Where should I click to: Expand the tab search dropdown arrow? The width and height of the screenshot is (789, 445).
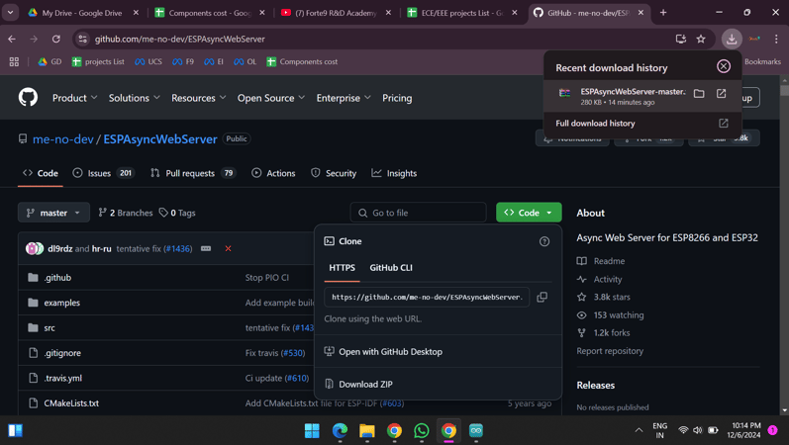click(x=10, y=13)
